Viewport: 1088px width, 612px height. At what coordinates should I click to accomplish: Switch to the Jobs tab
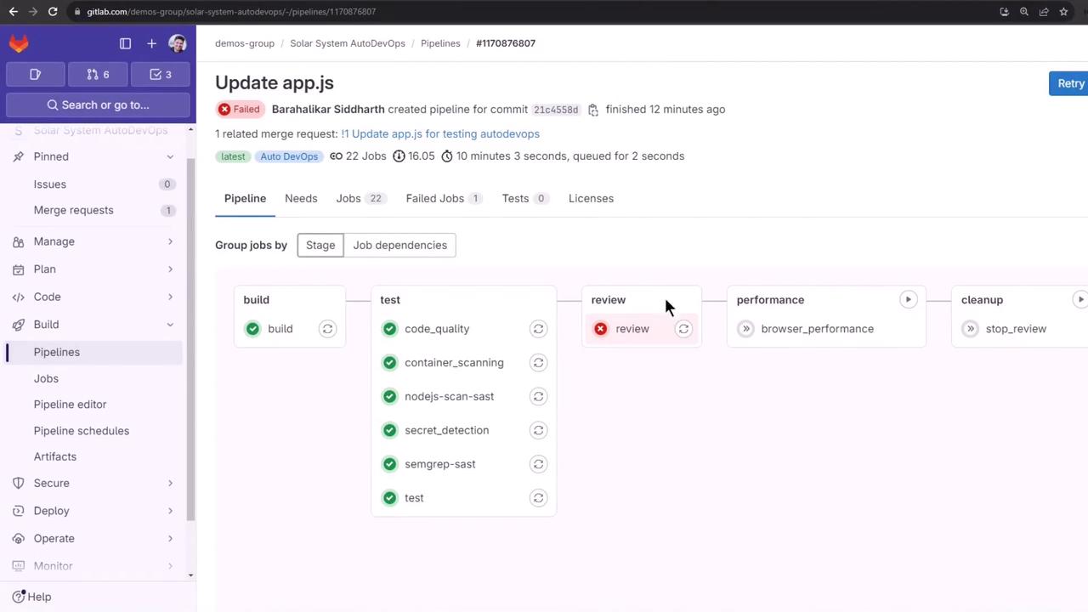point(361,198)
